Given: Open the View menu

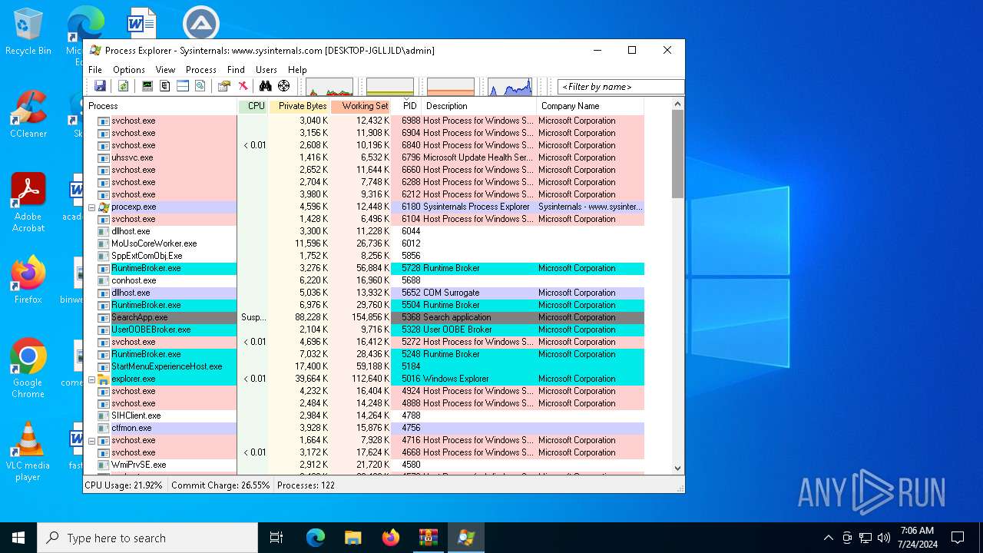Looking at the screenshot, I should tap(165, 69).
